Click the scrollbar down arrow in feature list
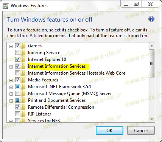The width and height of the screenshot is (162, 142). [x=152, y=119]
